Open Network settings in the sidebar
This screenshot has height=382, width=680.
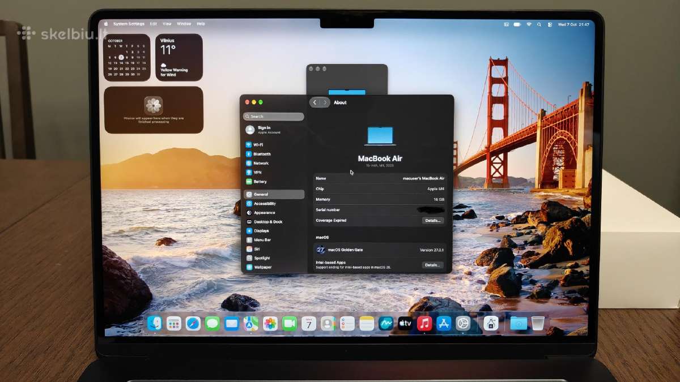pos(274,163)
